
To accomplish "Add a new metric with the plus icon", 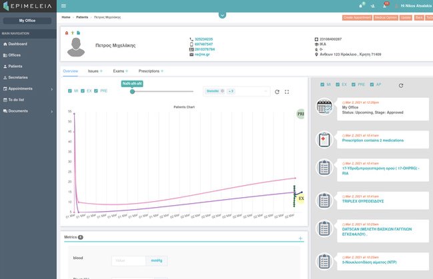I will point(300,237).
